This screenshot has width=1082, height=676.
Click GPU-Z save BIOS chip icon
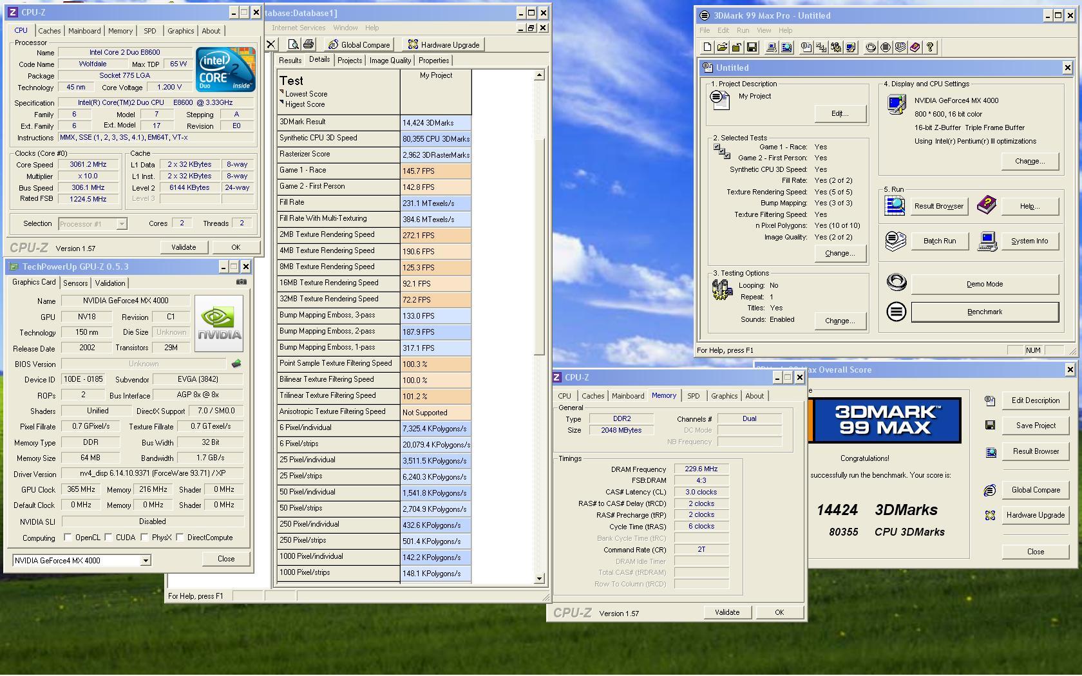(236, 364)
